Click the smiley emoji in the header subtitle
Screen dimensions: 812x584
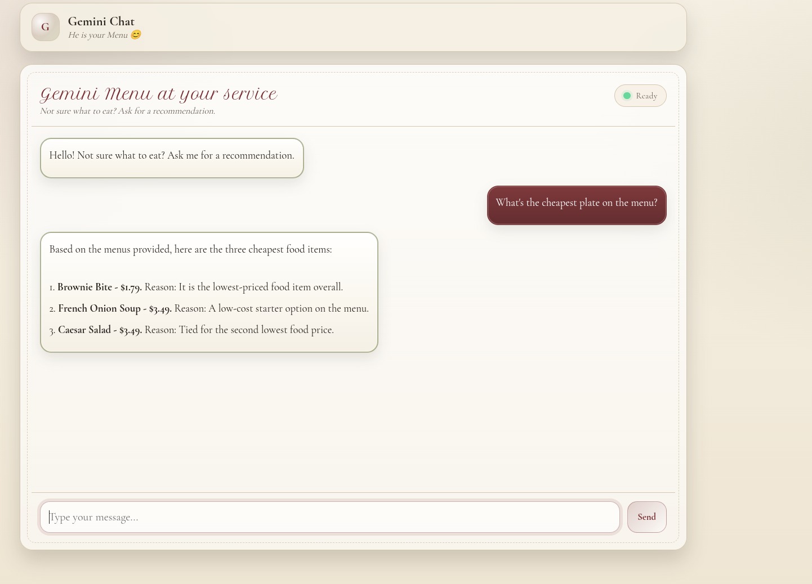(x=136, y=35)
